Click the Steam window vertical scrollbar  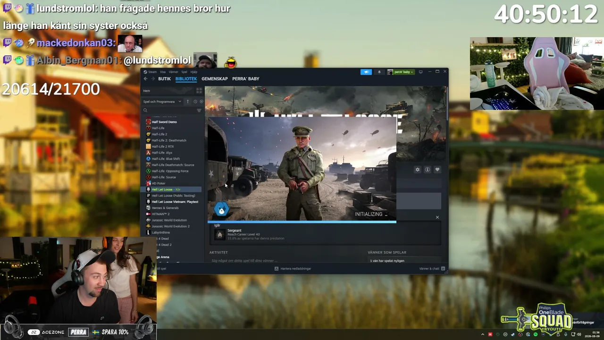446,104
